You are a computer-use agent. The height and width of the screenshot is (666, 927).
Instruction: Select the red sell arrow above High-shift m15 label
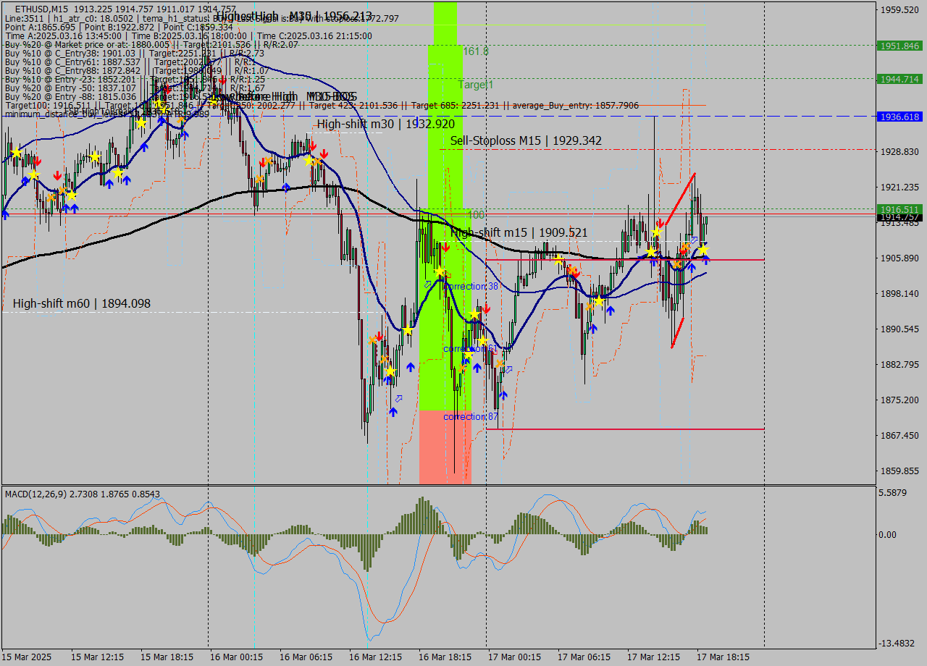pos(445,246)
